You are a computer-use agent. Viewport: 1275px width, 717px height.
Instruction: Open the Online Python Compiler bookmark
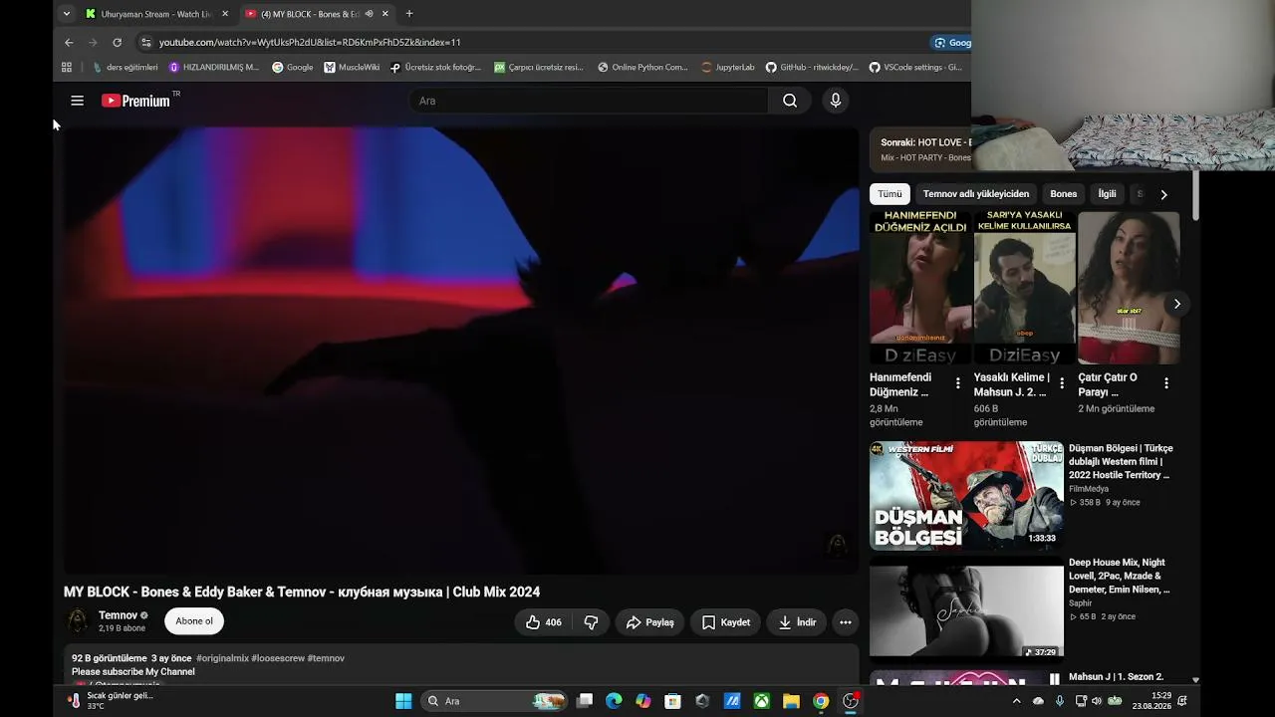tap(642, 68)
